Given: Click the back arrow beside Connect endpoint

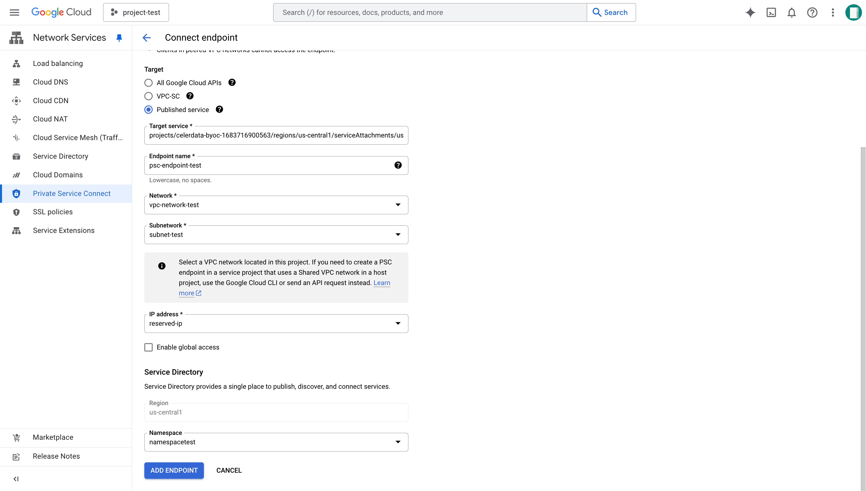Looking at the screenshot, I should click(x=147, y=38).
